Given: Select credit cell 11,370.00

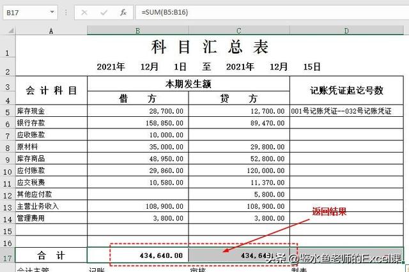Looking at the screenshot, I should (239, 183).
